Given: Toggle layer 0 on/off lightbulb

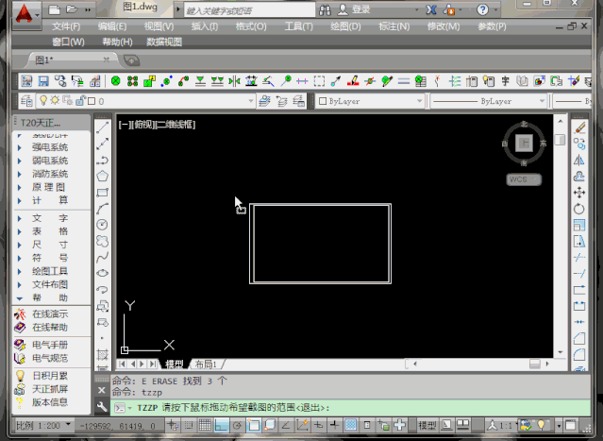Looking at the screenshot, I should click(x=43, y=101).
